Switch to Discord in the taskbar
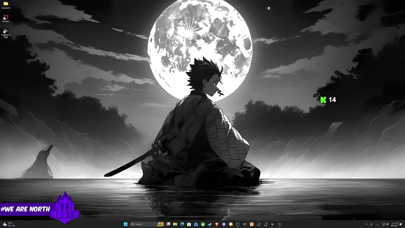Viewport: 405px width, 228px height. pos(224,224)
